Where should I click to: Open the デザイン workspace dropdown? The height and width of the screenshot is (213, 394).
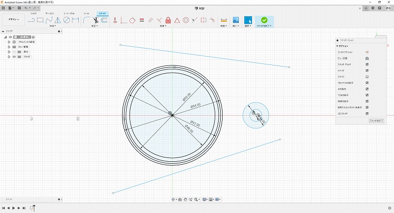[13, 20]
